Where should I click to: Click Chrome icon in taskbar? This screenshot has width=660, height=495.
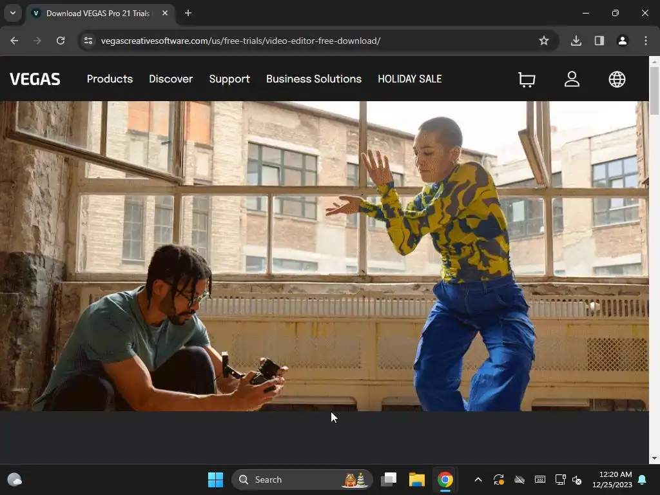[445, 480]
